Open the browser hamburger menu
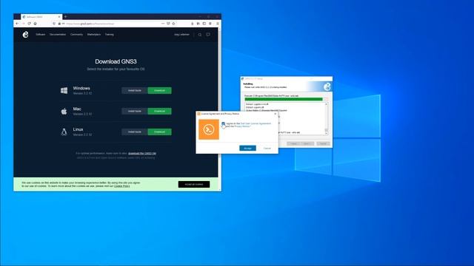Image resolution: width=474 pixels, height=266 pixels. coord(217,24)
